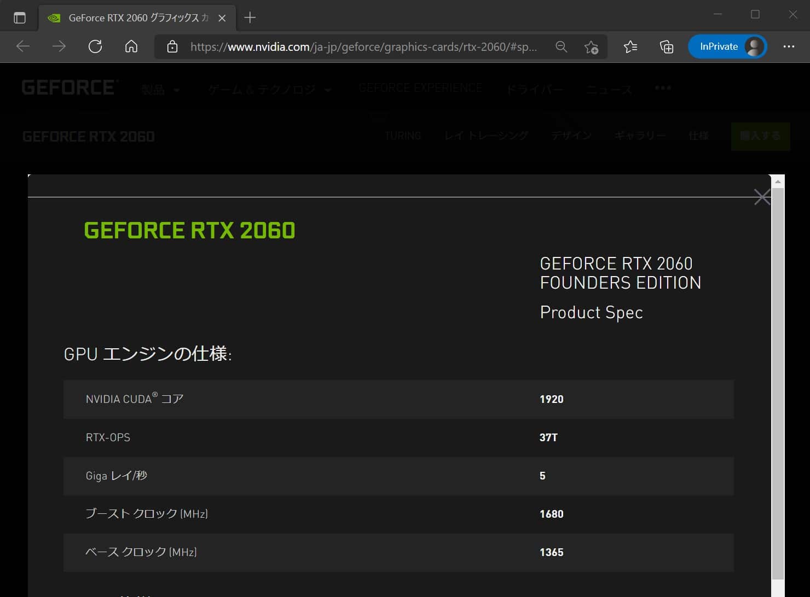This screenshot has width=810, height=597.
Task: Click the zoom magnifier icon in address bar
Action: pos(562,46)
